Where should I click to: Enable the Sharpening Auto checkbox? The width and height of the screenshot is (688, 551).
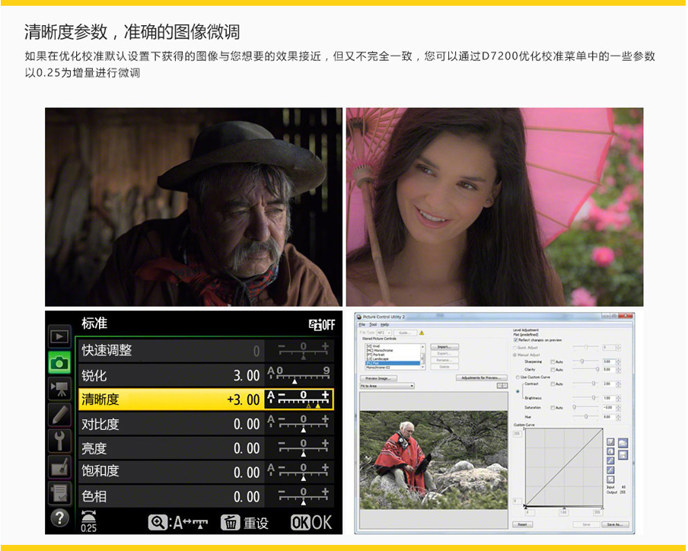(553, 362)
